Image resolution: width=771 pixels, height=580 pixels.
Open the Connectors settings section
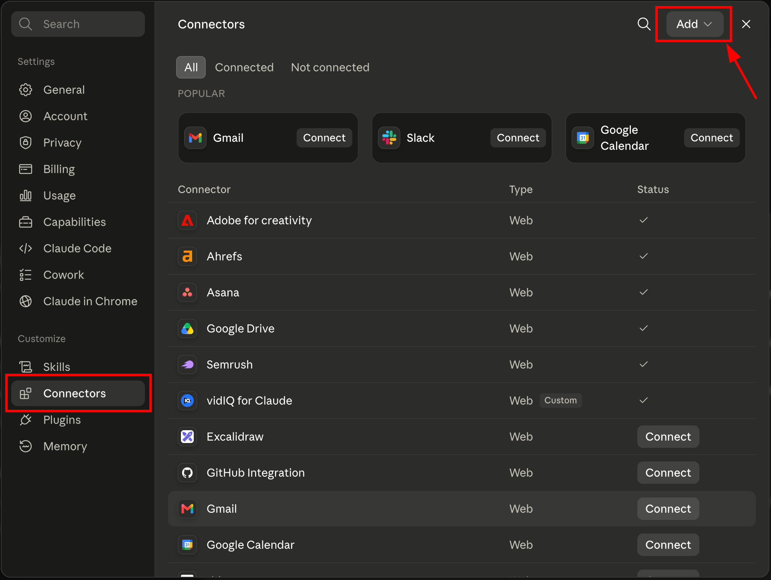tap(78, 393)
